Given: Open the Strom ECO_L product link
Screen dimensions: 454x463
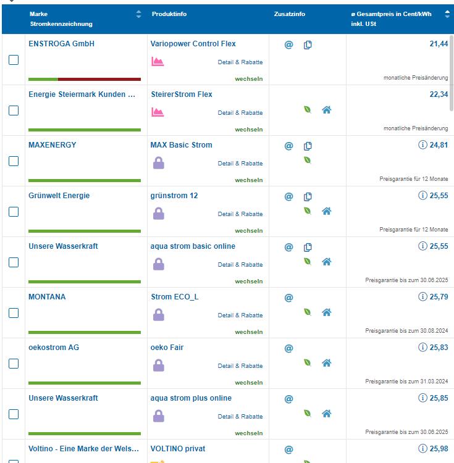Looking at the screenshot, I should [x=175, y=297].
